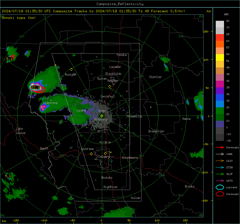Click the Cochrane town label

coord(87,149)
